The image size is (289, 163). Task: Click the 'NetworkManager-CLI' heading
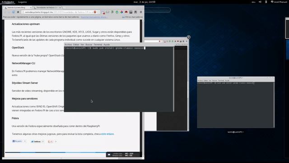pyautogui.click(x=23, y=63)
